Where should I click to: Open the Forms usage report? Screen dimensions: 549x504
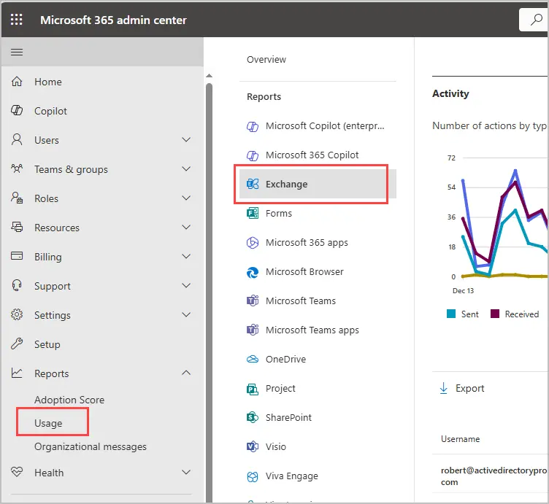pyautogui.click(x=279, y=214)
